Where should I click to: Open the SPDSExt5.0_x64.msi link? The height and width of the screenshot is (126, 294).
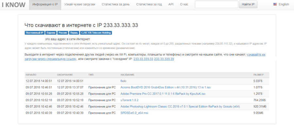[134, 113]
